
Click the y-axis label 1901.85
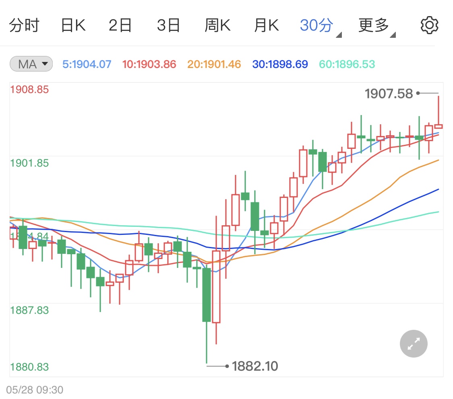(x=29, y=163)
